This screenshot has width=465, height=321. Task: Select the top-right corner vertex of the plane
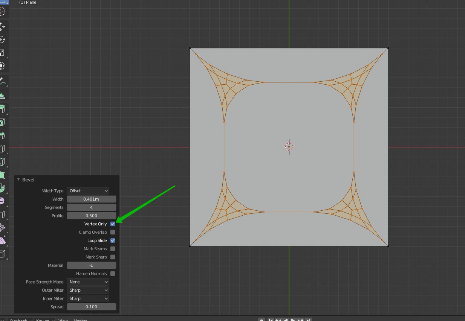click(388, 48)
